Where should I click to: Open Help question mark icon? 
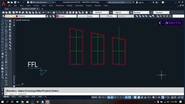(x=87, y=12)
